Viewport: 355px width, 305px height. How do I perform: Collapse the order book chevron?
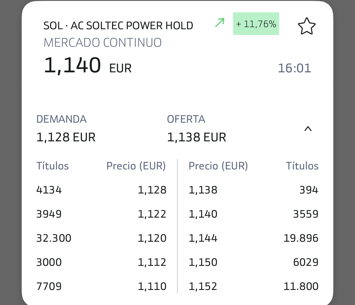[x=308, y=129]
